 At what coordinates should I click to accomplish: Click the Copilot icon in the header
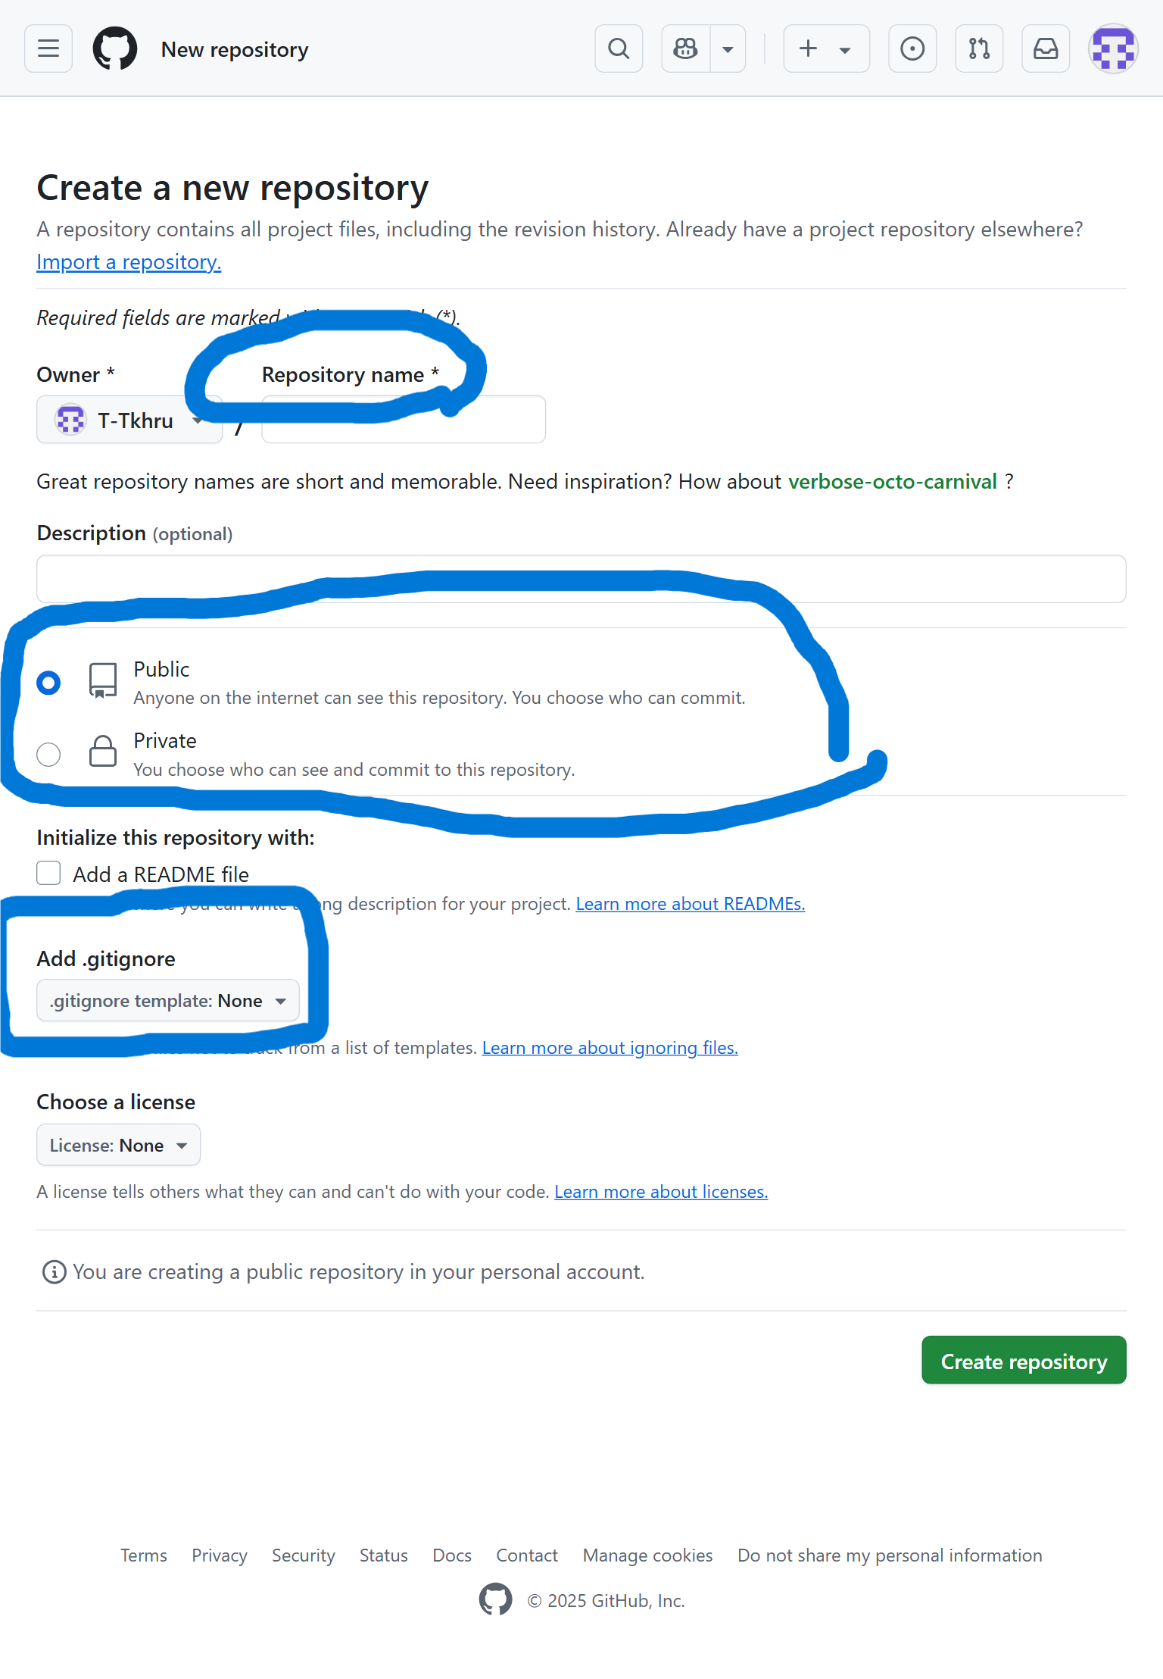tap(684, 48)
